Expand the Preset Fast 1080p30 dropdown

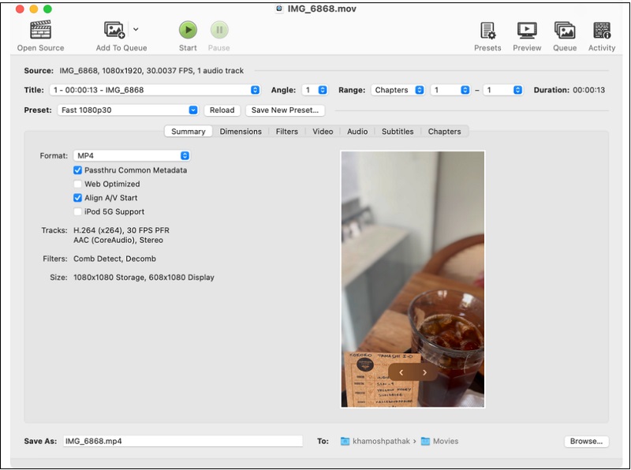pyautogui.click(x=128, y=110)
